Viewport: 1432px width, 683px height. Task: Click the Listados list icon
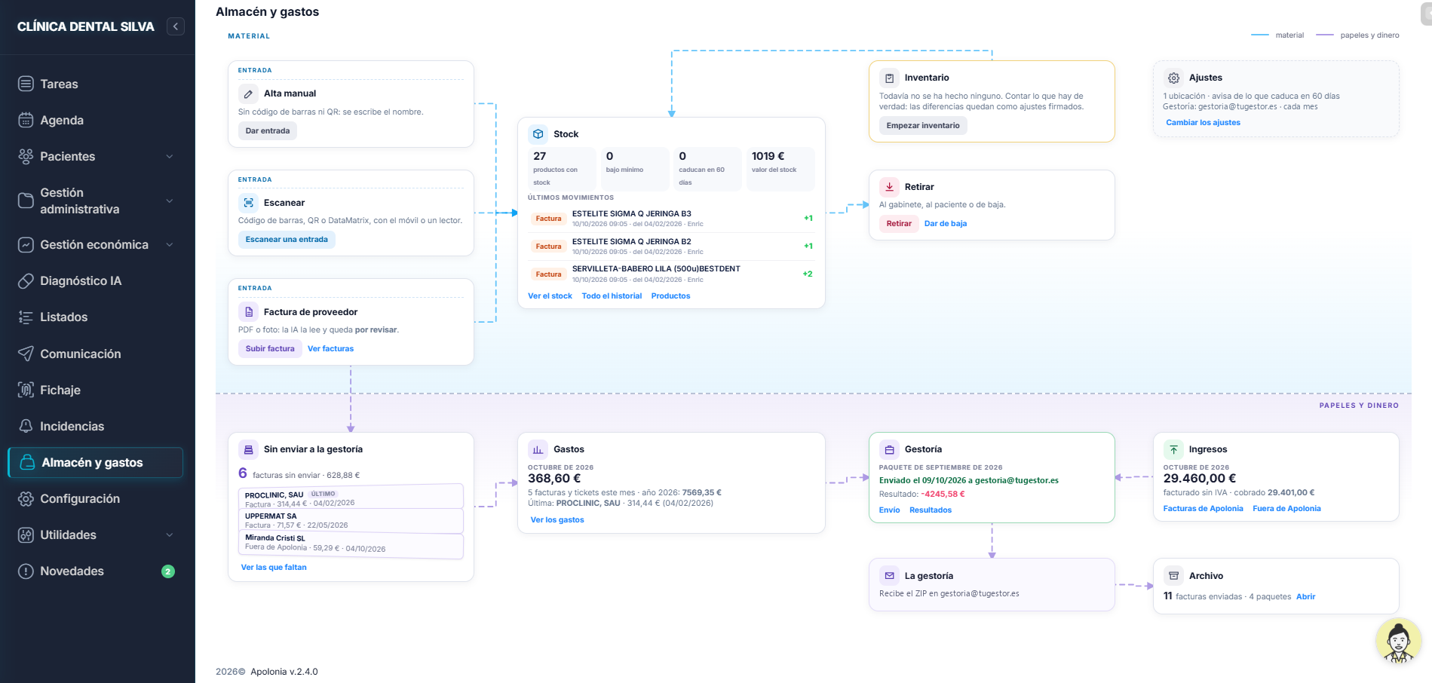26,317
